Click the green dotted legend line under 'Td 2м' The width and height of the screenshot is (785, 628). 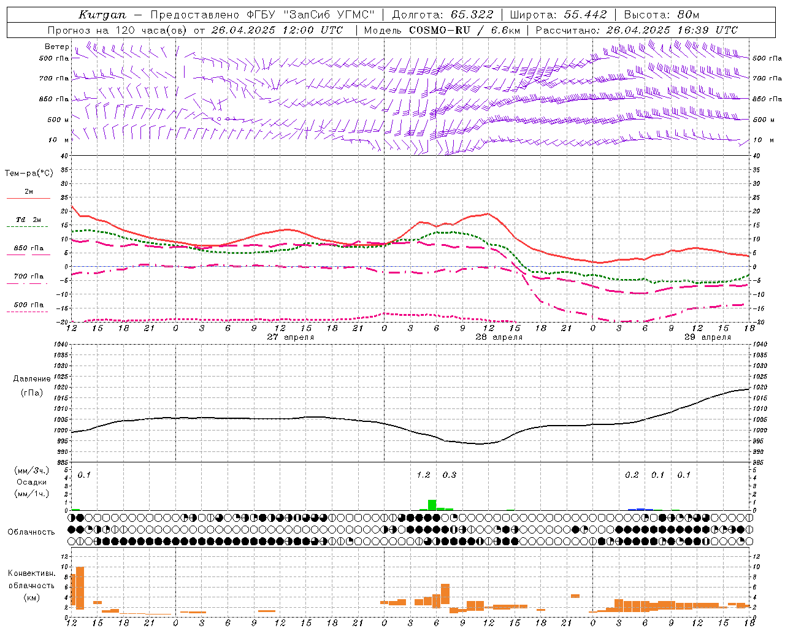pos(28,227)
